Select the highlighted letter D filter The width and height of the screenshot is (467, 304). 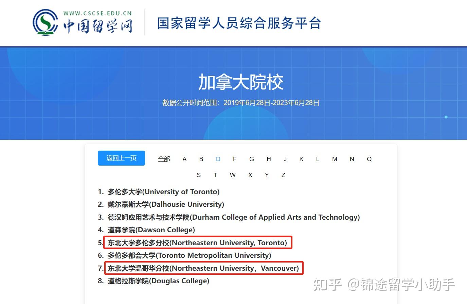218,159
